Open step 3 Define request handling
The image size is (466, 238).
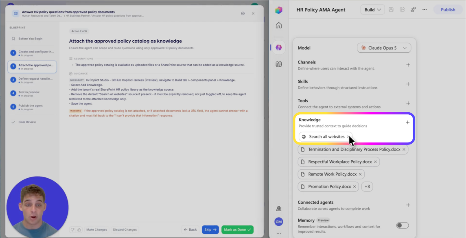(32, 80)
